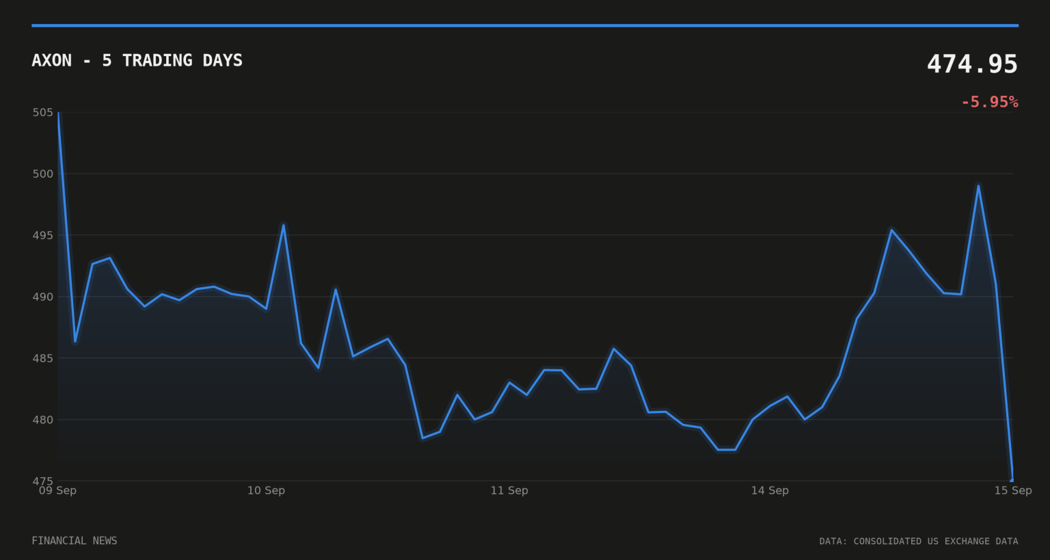Click the 09 Sep date label

57,490
